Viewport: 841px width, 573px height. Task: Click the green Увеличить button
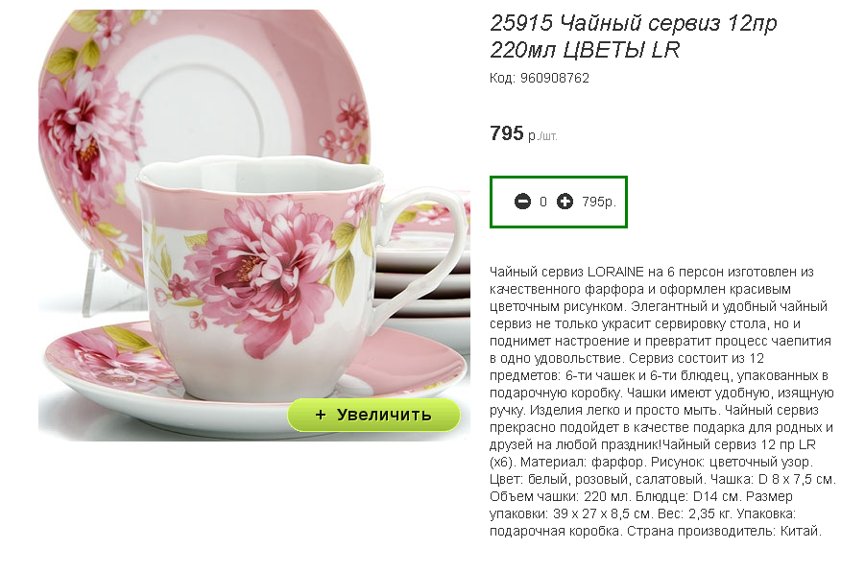373,415
